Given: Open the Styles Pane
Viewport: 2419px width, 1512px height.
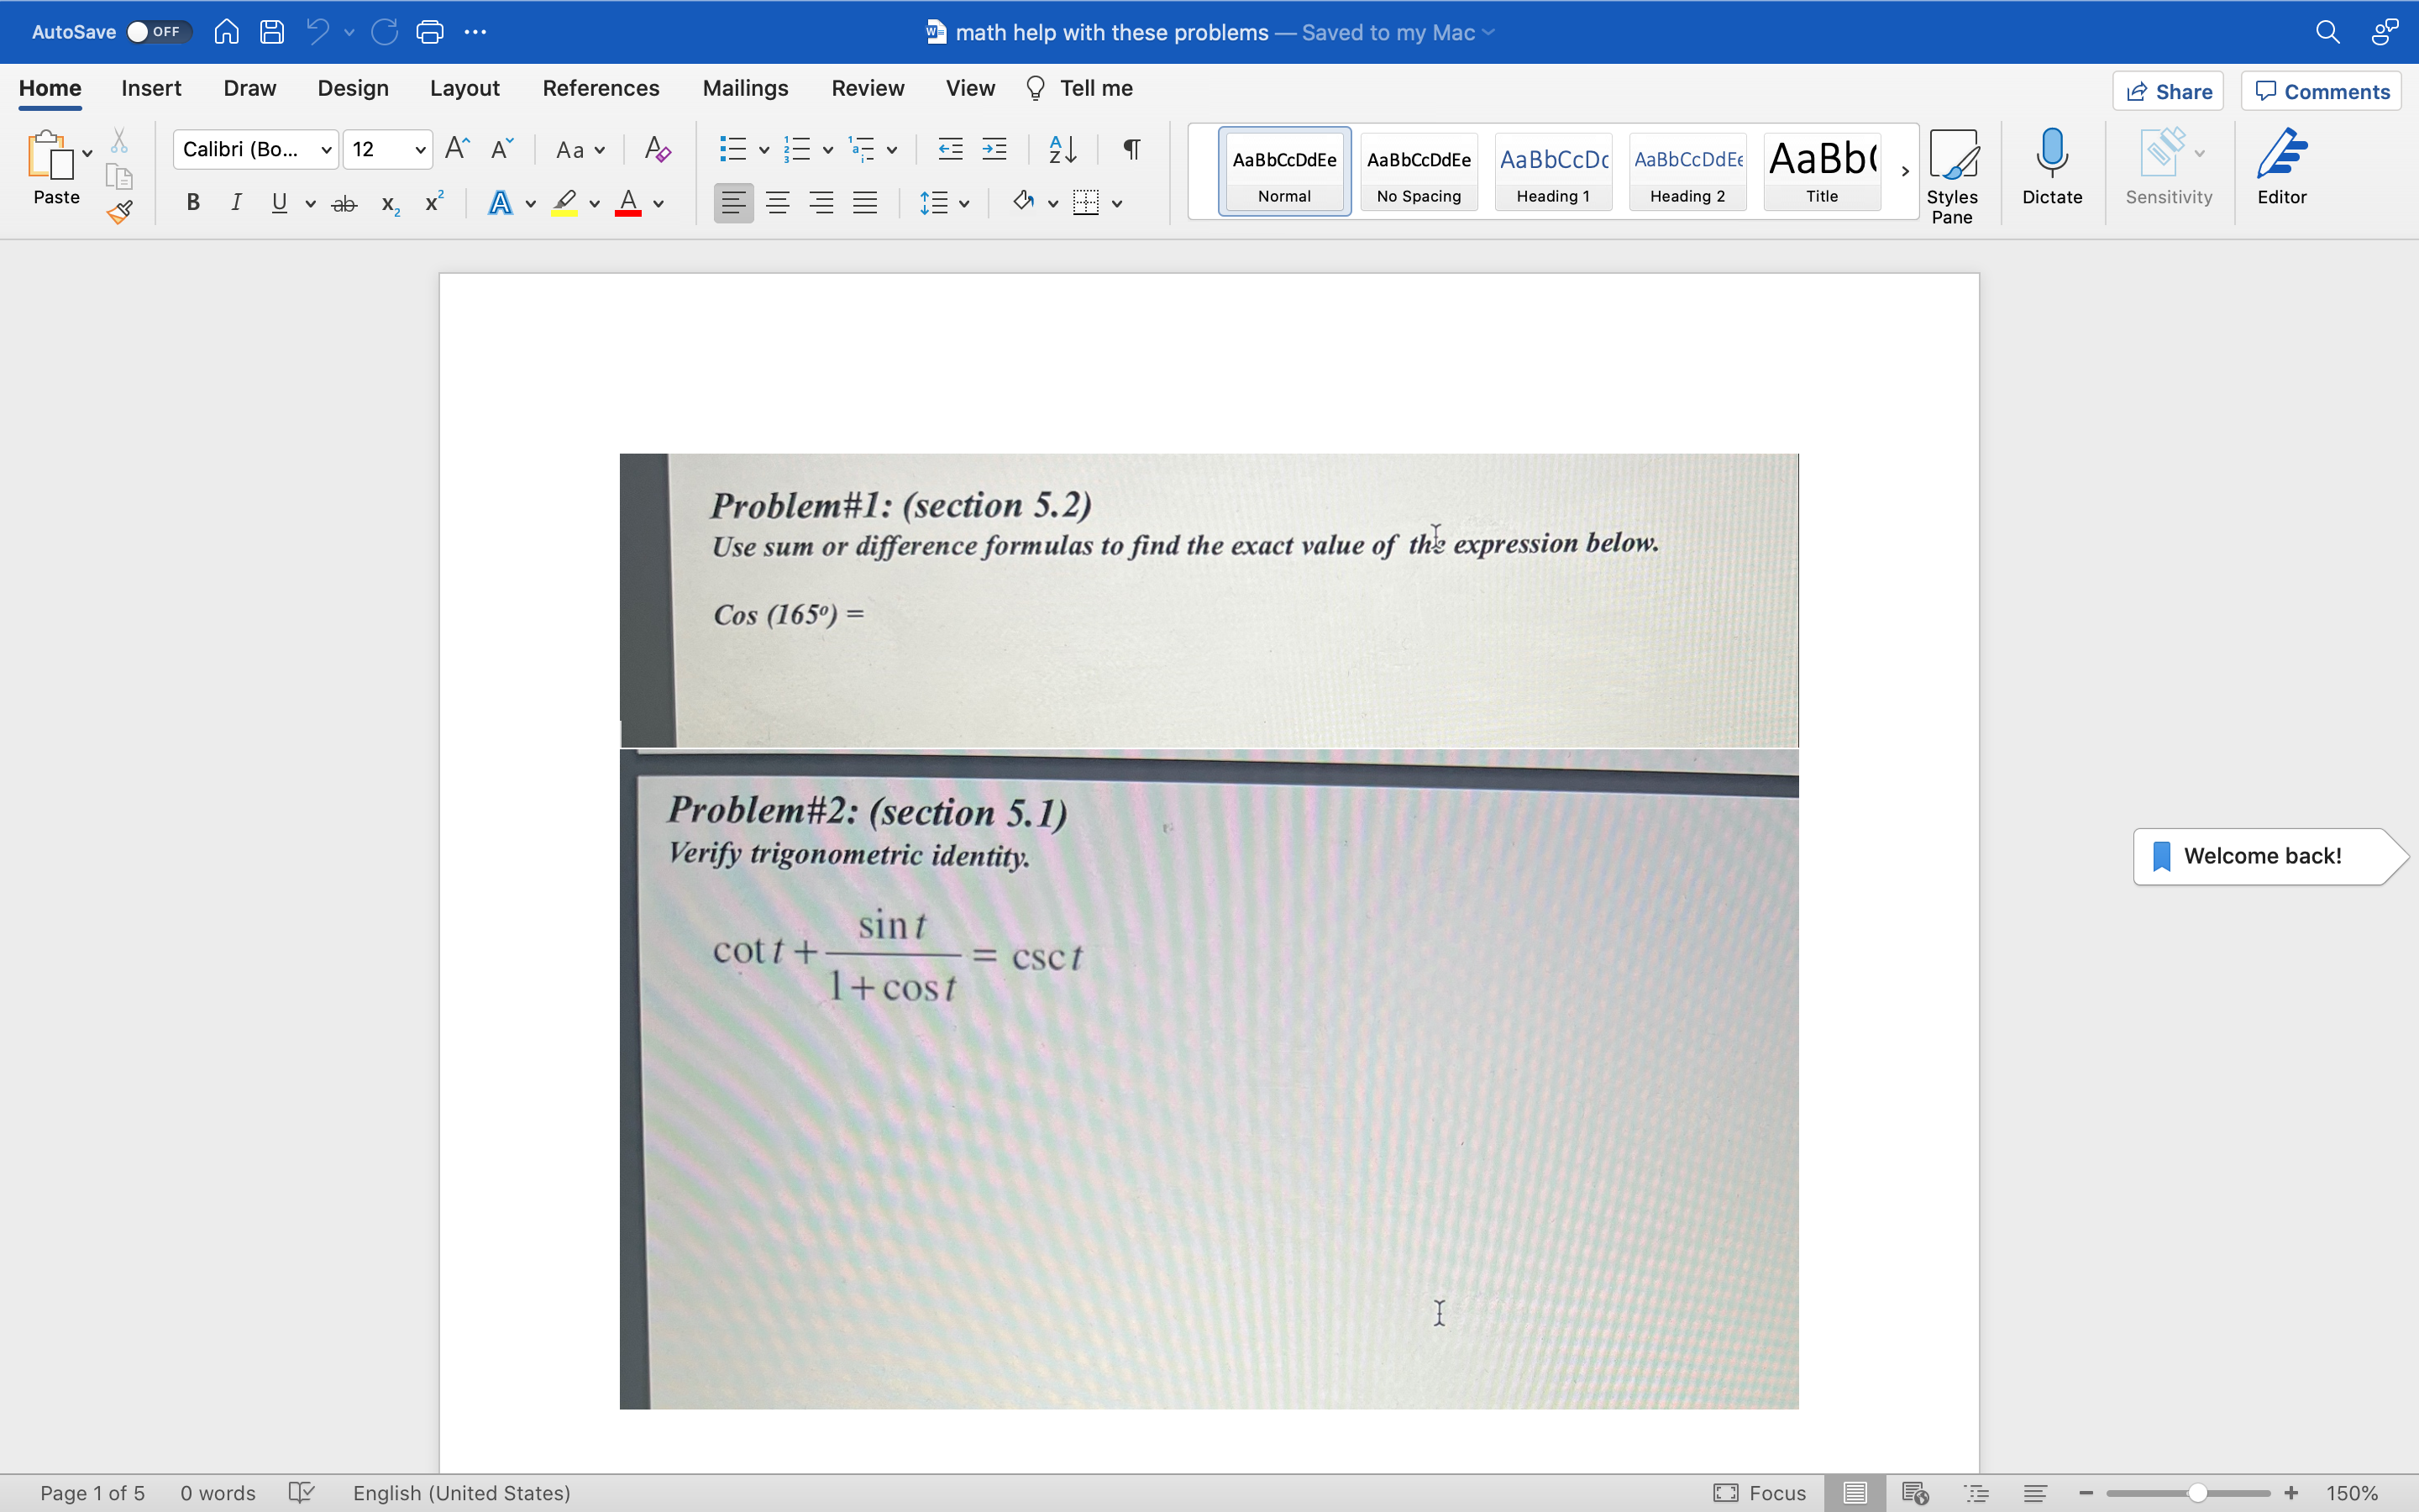Looking at the screenshot, I should 1951,175.
